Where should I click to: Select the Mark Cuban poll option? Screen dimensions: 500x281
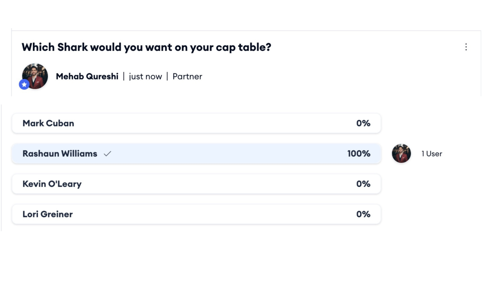(x=196, y=123)
